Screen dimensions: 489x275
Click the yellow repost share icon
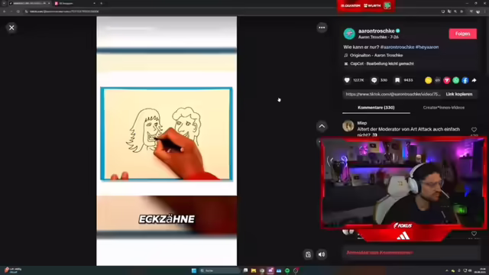click(x=428, y=80)
